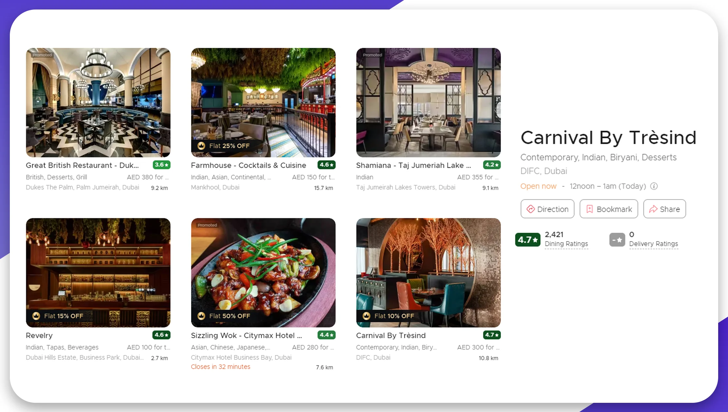Click the Flat 50% OFF crown icon

tap(201, 316)
